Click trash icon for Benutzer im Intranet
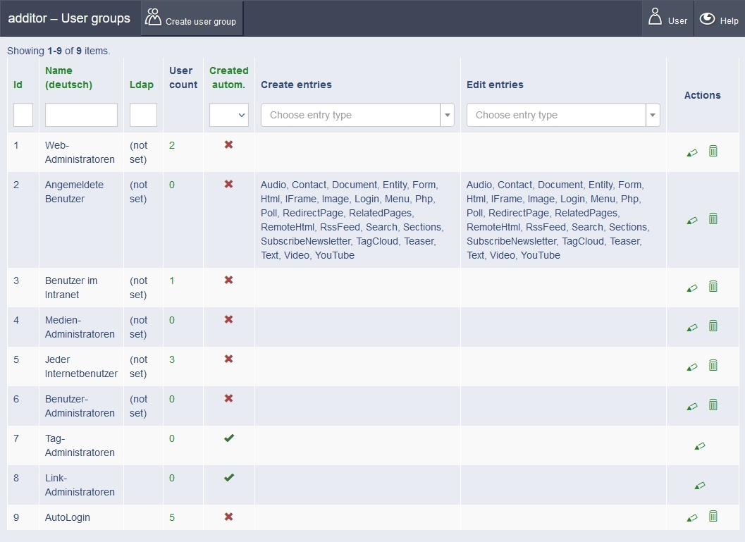 point(713,287)
